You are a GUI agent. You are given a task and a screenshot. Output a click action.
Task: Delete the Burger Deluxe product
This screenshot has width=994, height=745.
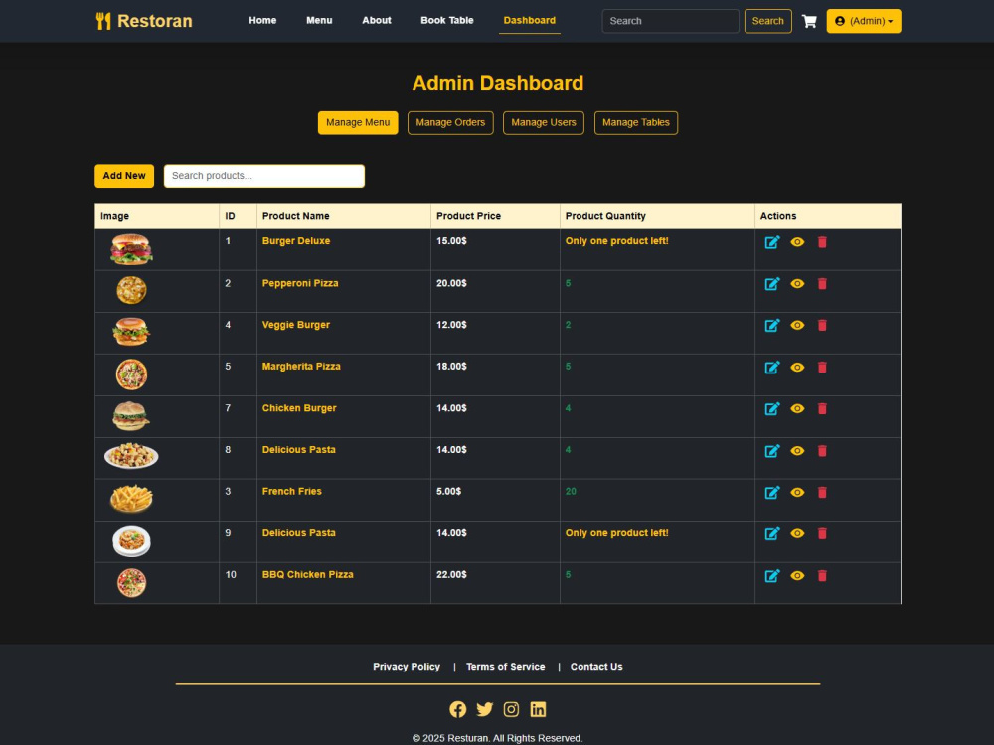pyautogui.click(x=822, y=242)
